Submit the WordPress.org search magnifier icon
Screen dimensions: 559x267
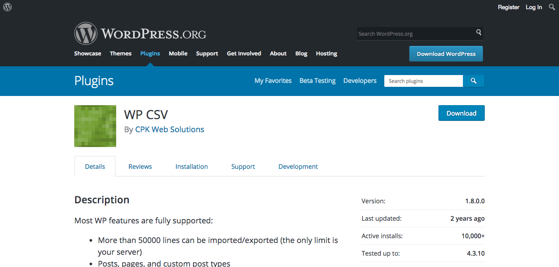tap(479, 32)
